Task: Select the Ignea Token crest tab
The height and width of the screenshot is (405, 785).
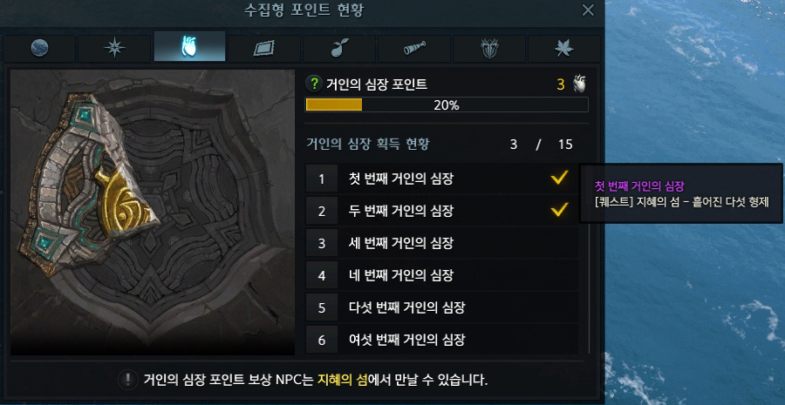Action: tap(489, 49)
